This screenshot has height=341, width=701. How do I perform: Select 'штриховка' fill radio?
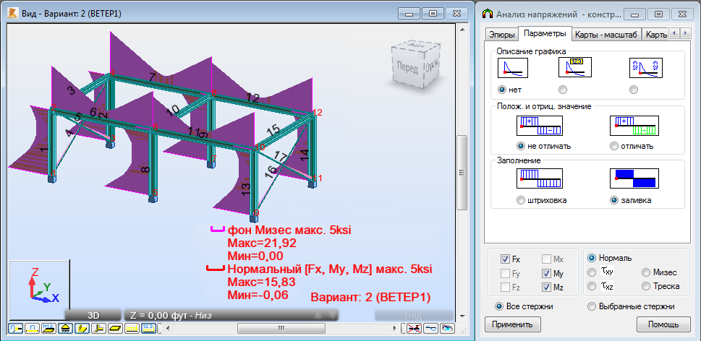[520, 200]
